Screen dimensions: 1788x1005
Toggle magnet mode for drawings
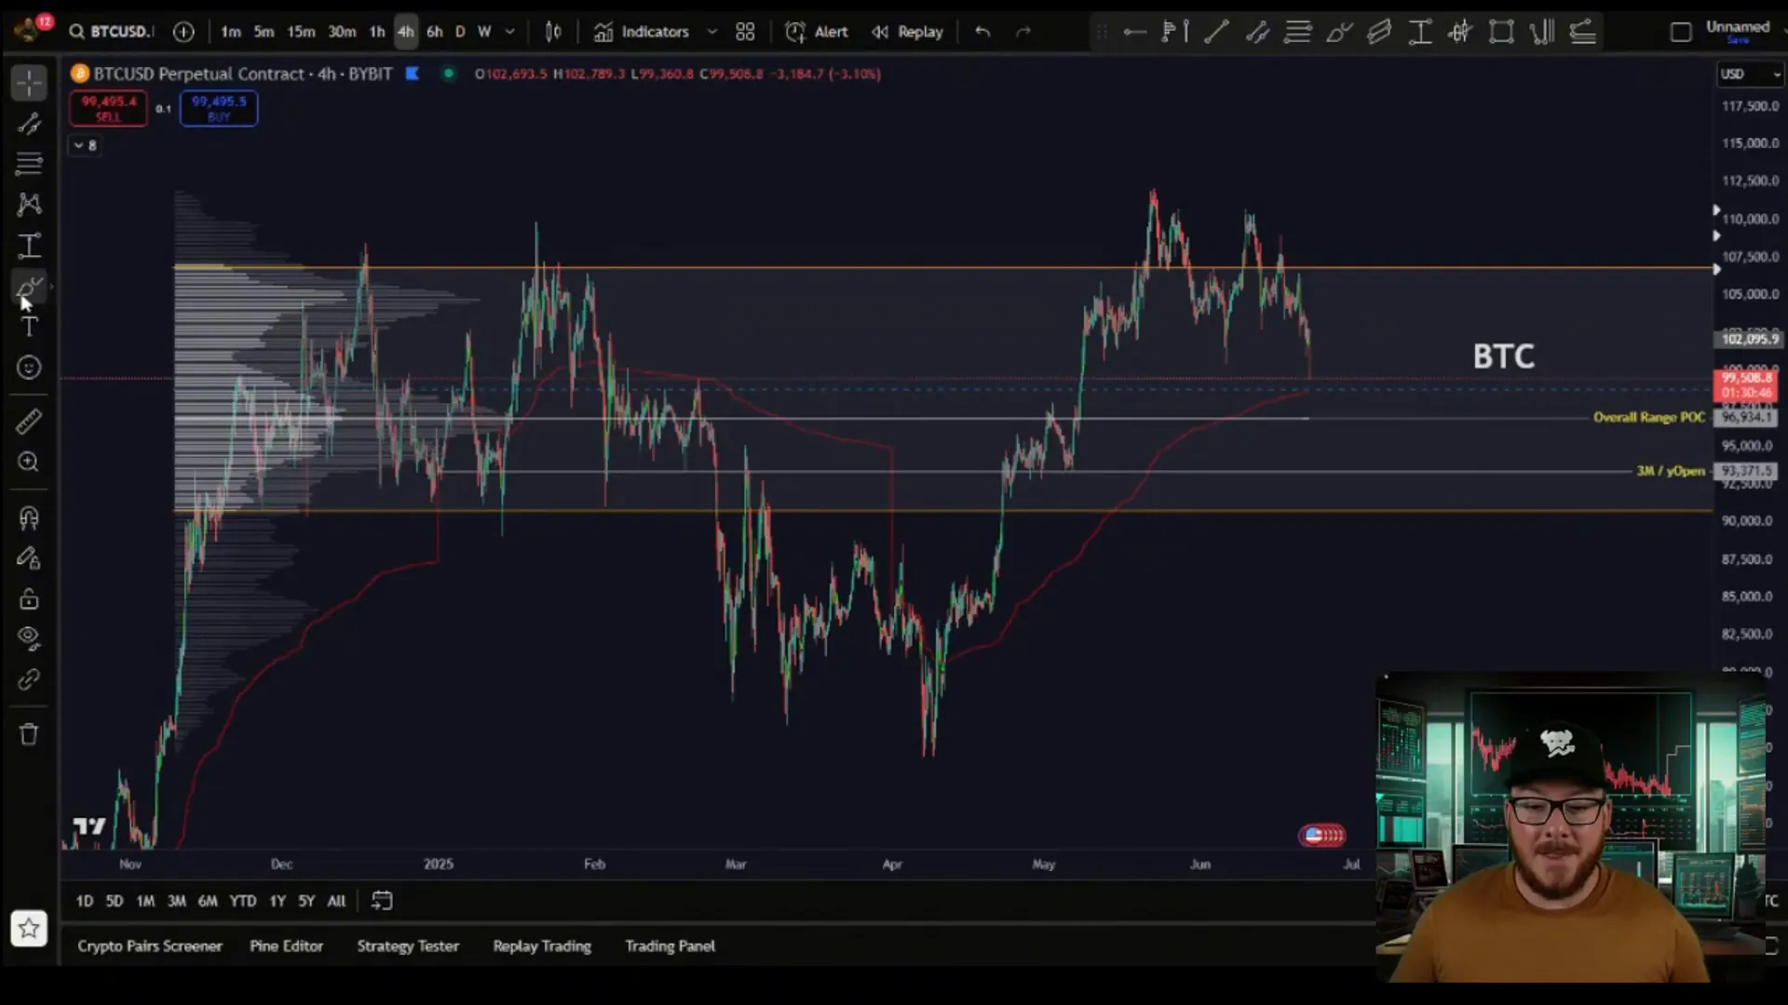pos(29,517)
